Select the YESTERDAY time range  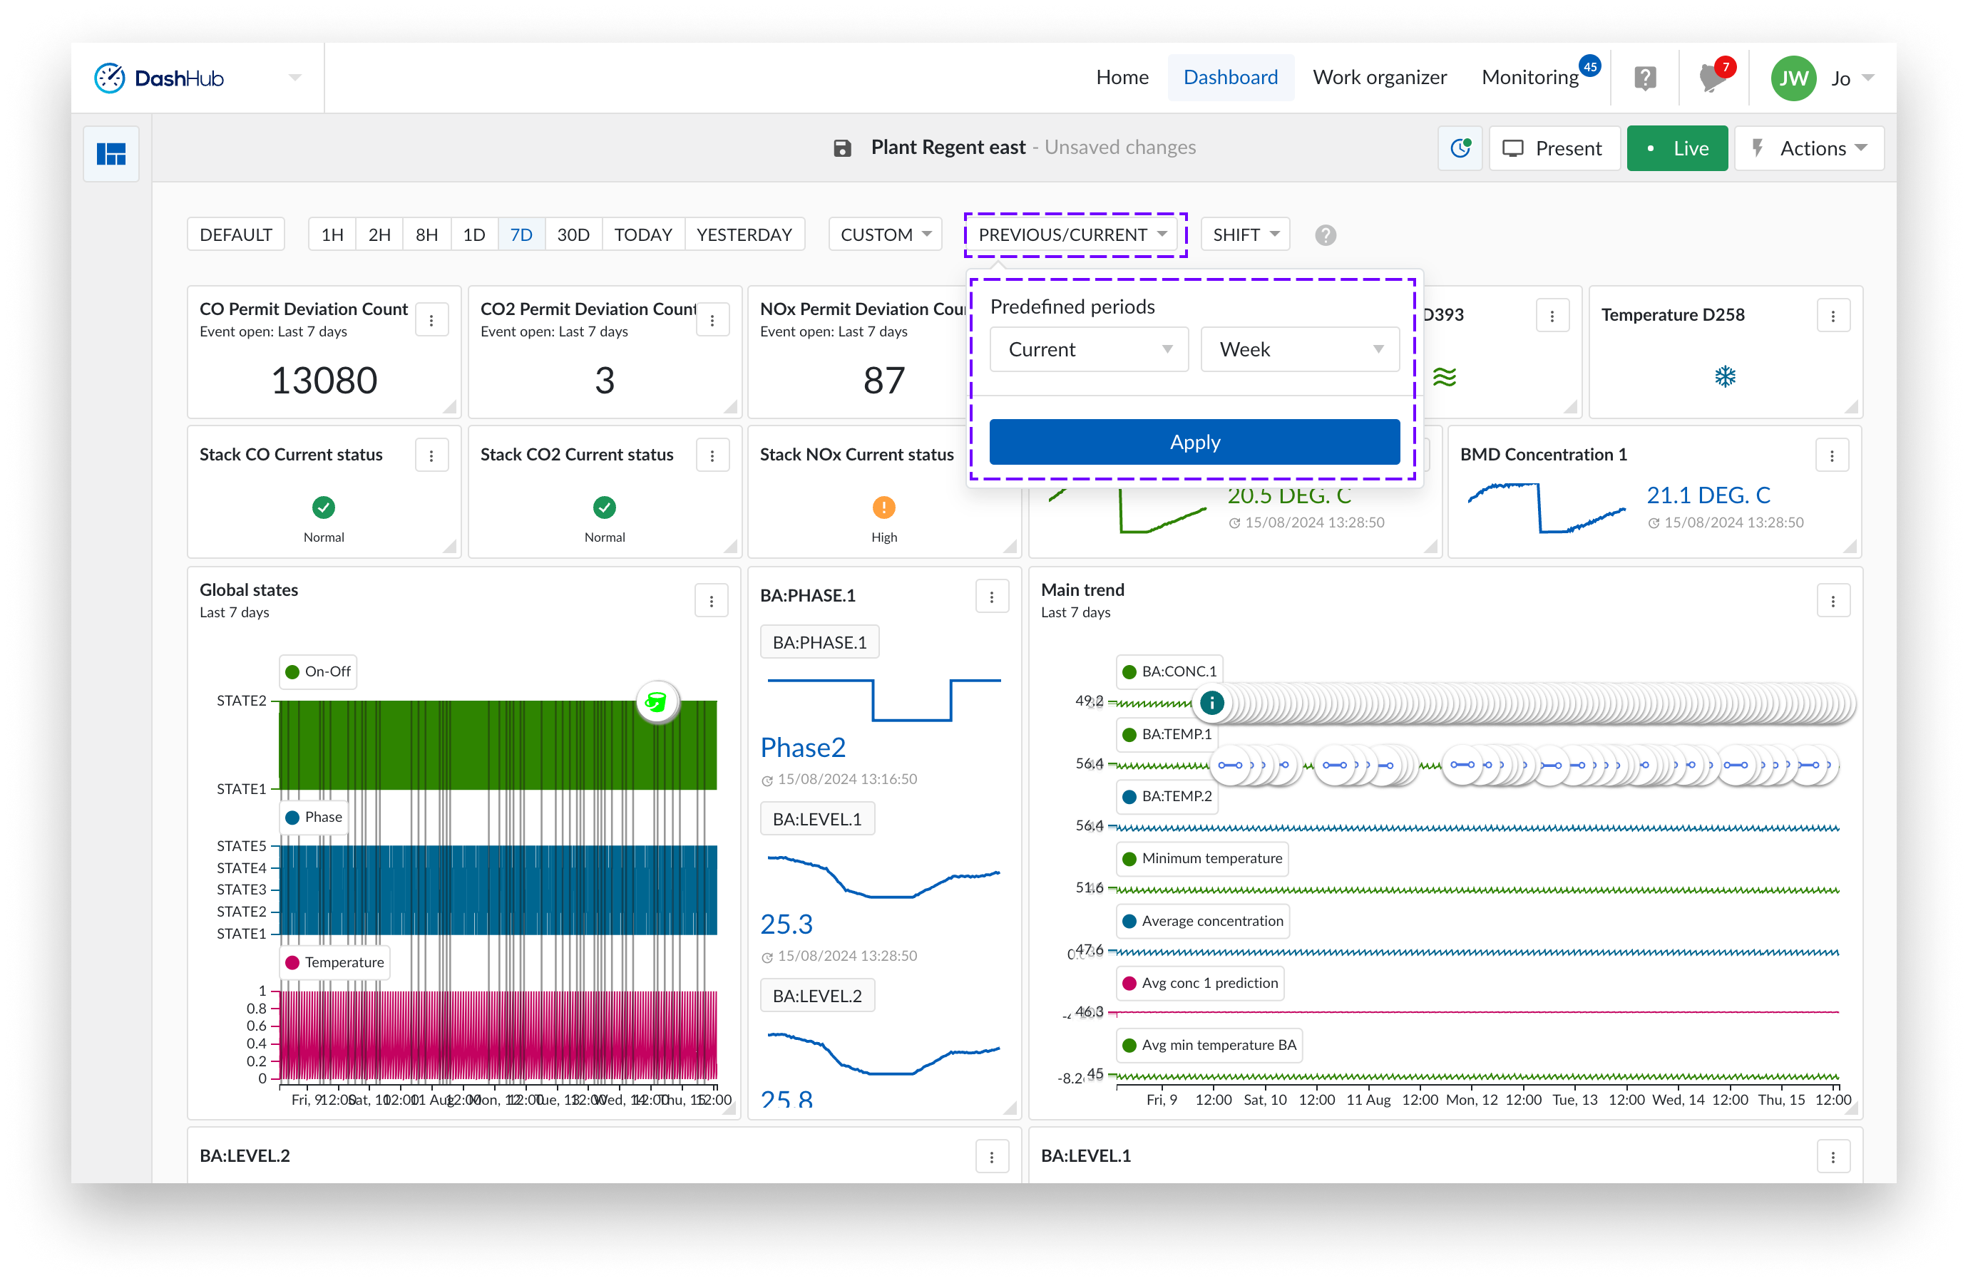pos(744,236)
